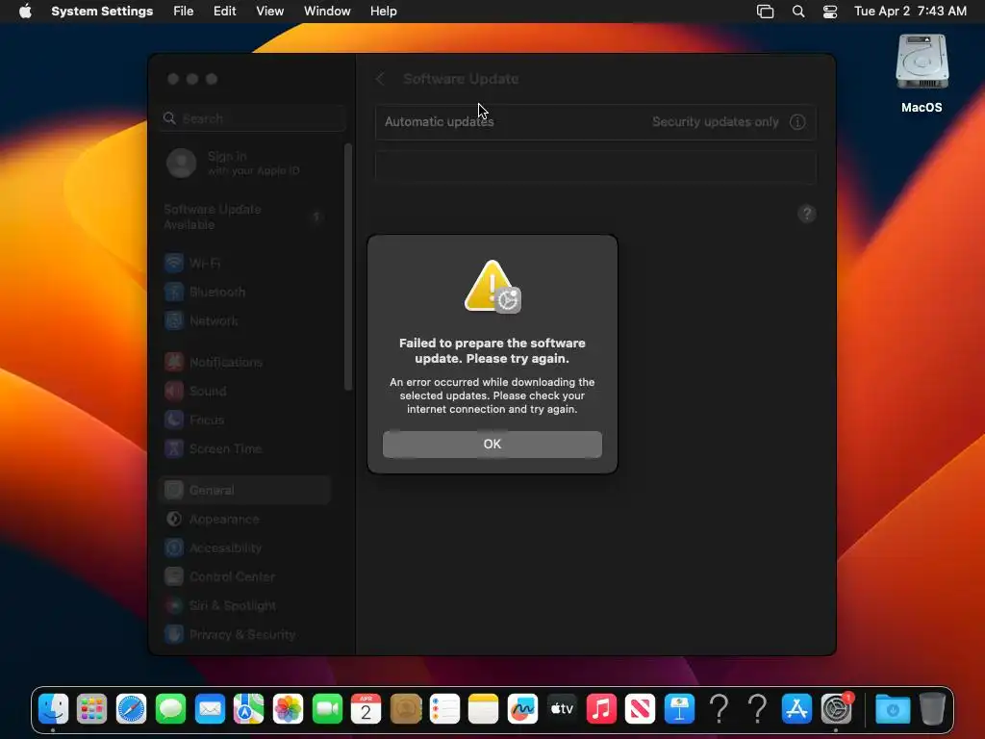Open Music app in the Dock
Screen dimensions: 985x739
(x=601, y=709)
